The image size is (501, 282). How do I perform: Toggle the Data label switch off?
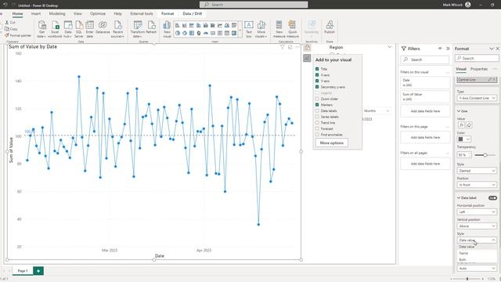(x=492, y=198)
